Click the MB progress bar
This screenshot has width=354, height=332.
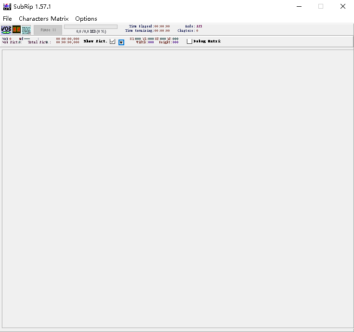coord(91,27)
